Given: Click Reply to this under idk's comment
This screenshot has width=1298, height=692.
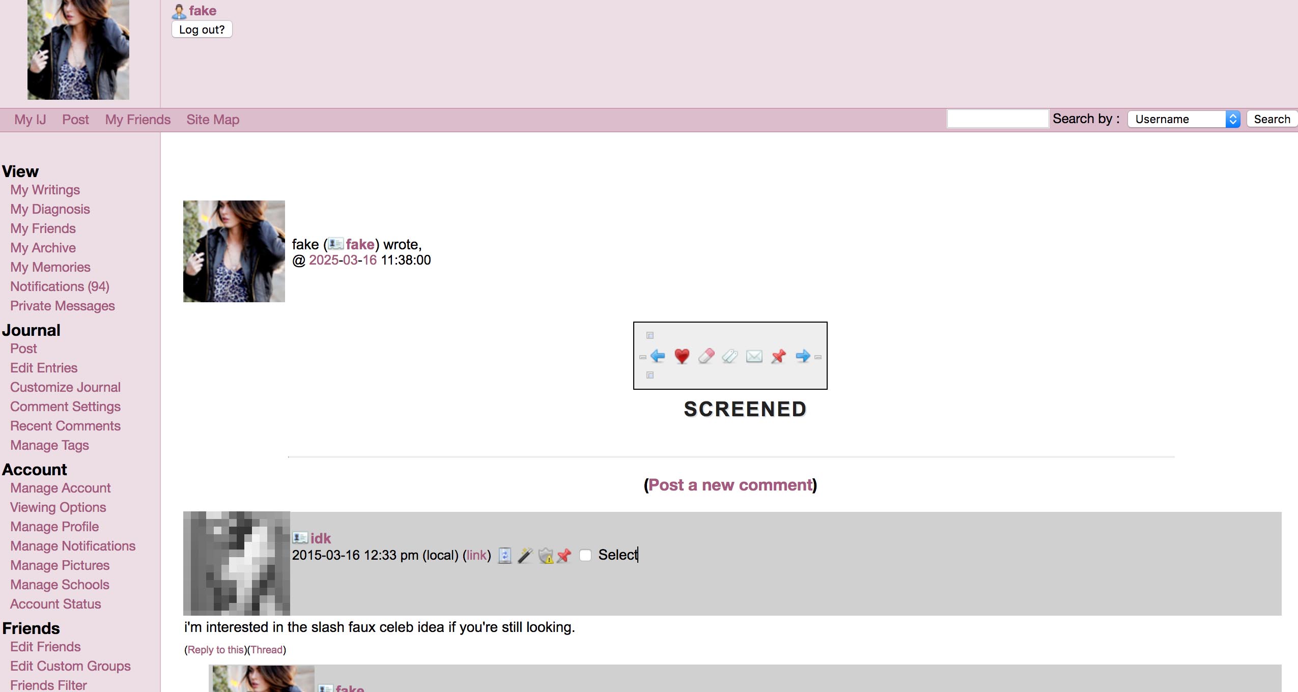Looking at the screenshot, I should (216, 650).
